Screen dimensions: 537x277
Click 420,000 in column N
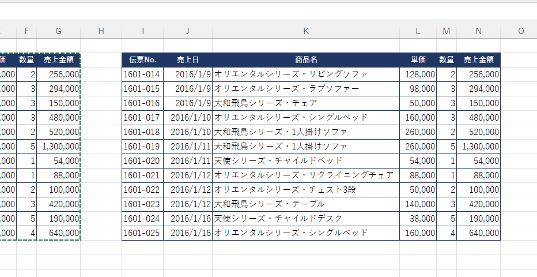[x=478, y=204]
